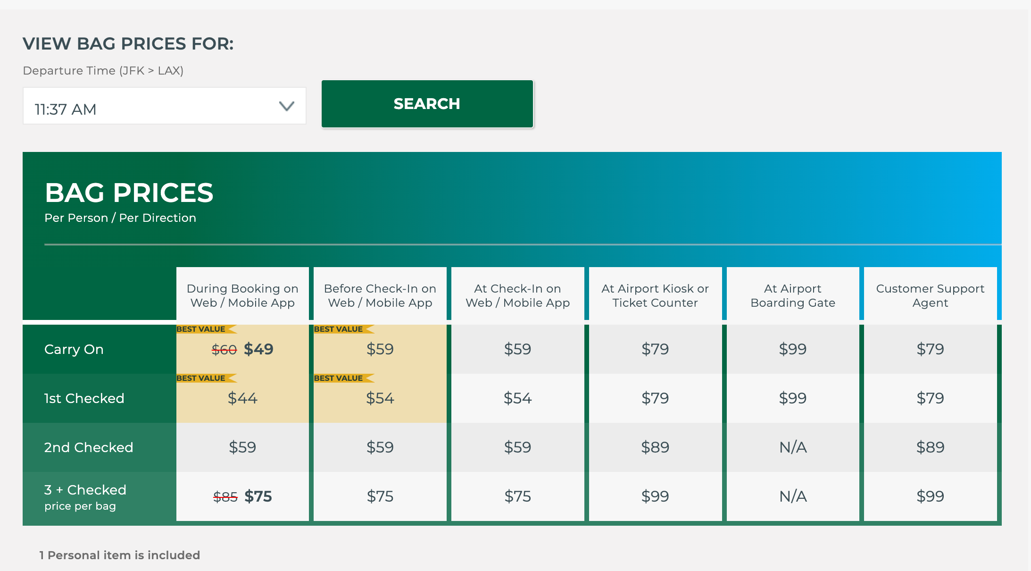Click discounted $49 Carry On price
The width and height of the screenshot is (1031, 571).
258,349
